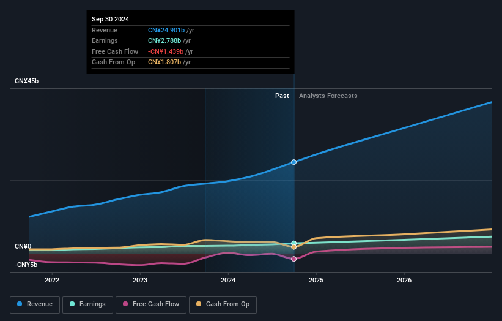Click the 2022 x-axis label
The image size is (502, 321).
point(52,280)
